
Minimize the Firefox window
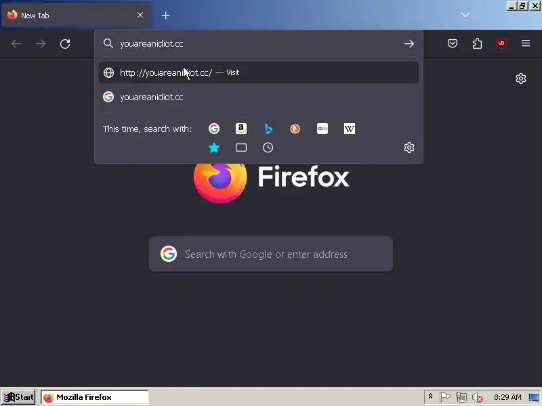click(x=512, y=6)
